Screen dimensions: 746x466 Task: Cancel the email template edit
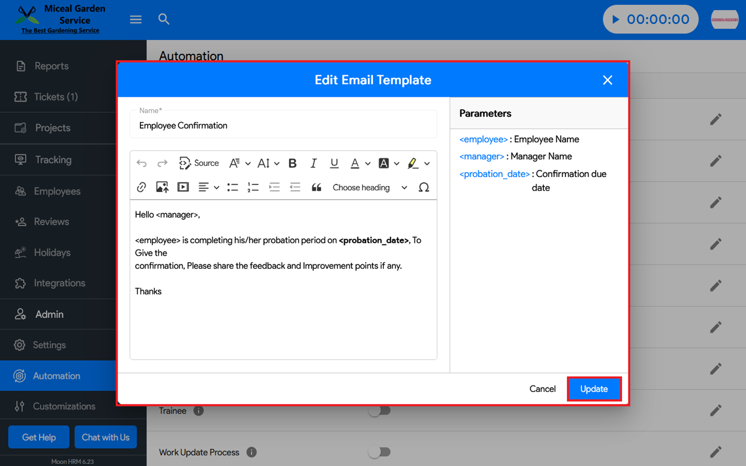542,389
